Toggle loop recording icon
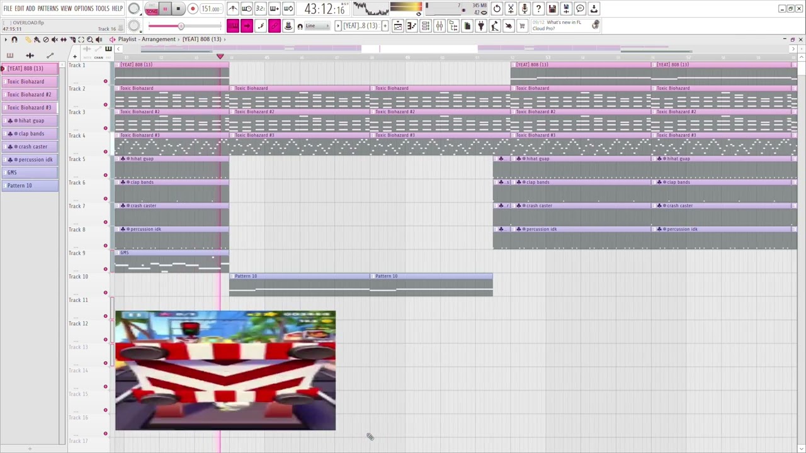Image resolution: width=806 pixels, height=453 pixels. click(288, 9)
